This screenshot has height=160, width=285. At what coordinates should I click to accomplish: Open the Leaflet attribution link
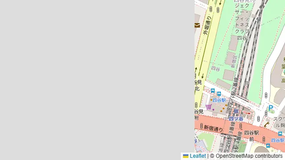point(198,156)
